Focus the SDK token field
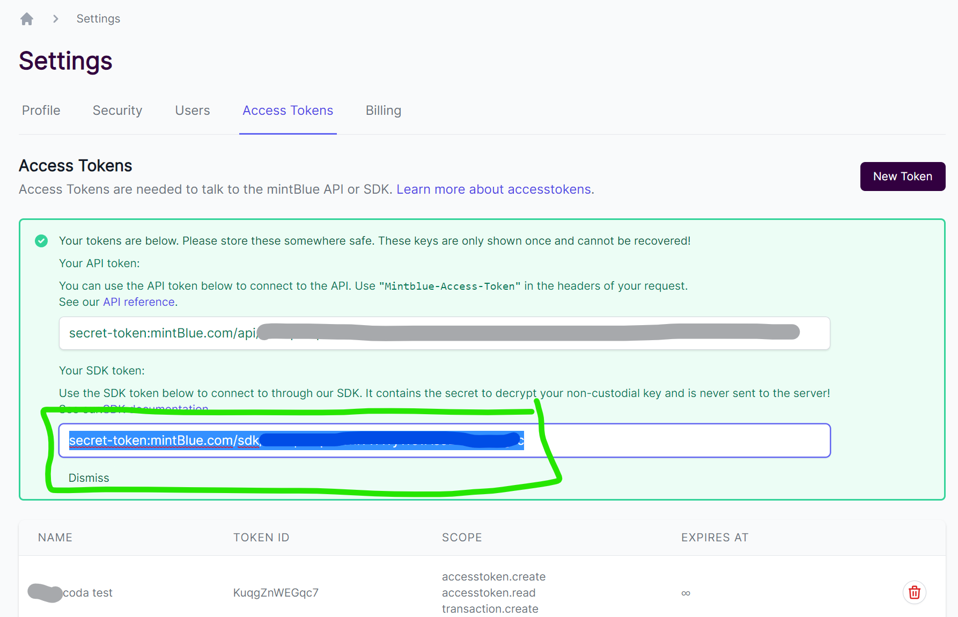This screenshot has height=617, width=958. coord(445,440)
